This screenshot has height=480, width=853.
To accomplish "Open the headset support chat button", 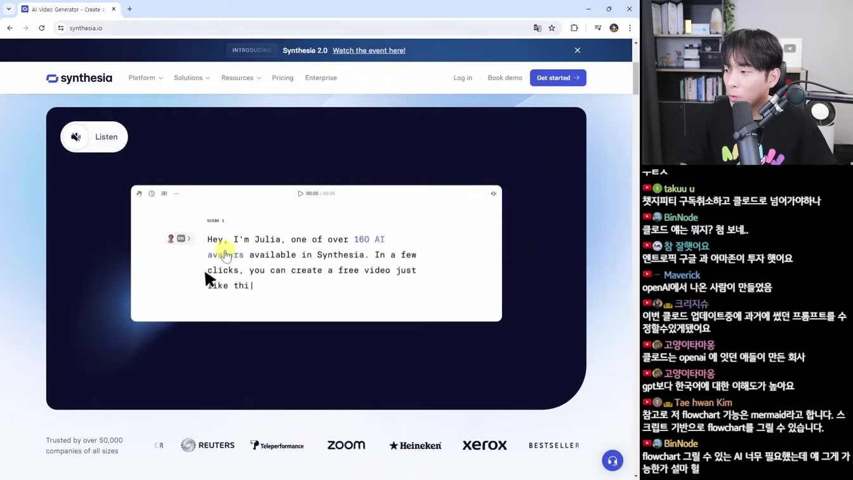I will point(612,460).
